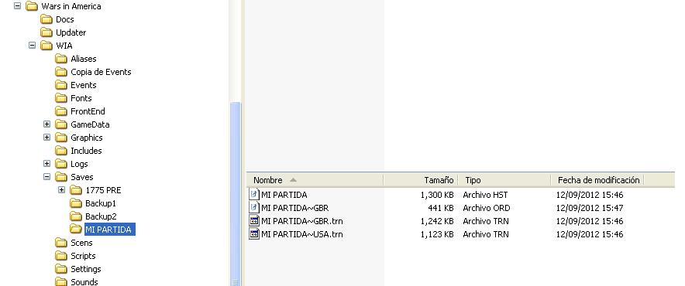
Task: Select the MI PARTIDA~GBR ORD file icon
Action: [254, 207]
